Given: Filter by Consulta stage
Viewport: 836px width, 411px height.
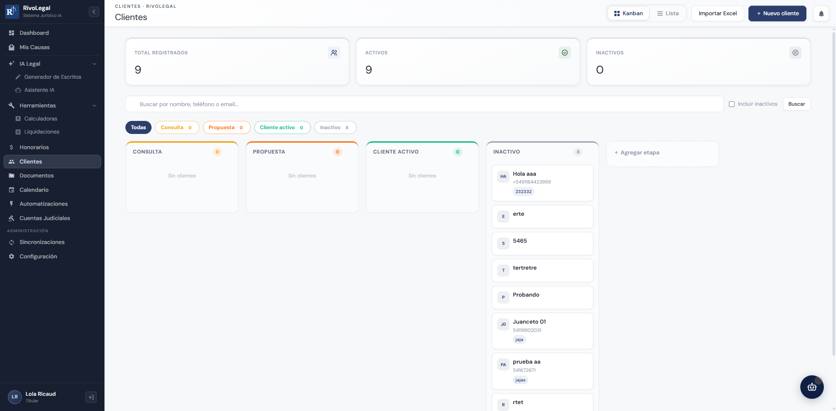Looking at the screenshot, I should pos(177,127).
